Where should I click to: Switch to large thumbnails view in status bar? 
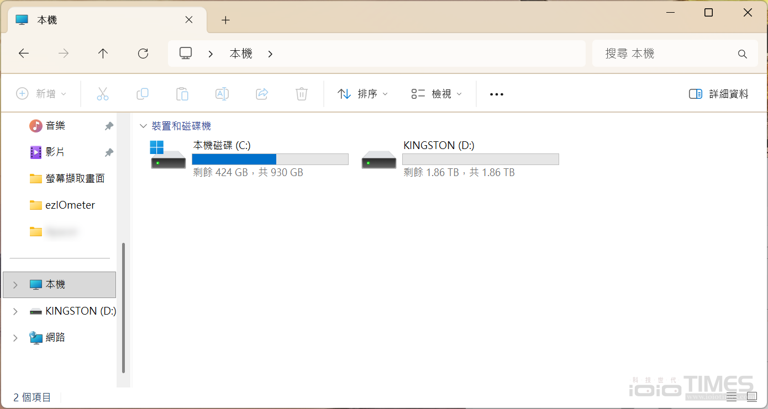[753, 396]
